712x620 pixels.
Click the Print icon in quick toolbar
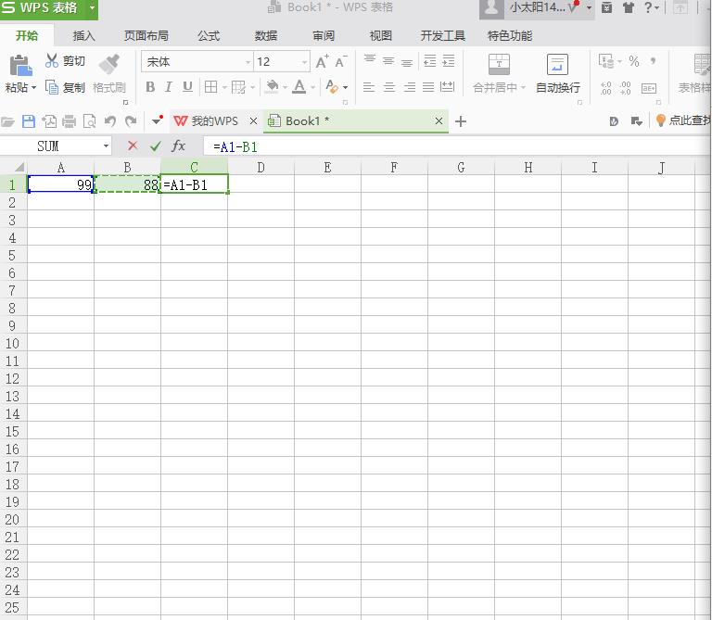click(69, 121)
